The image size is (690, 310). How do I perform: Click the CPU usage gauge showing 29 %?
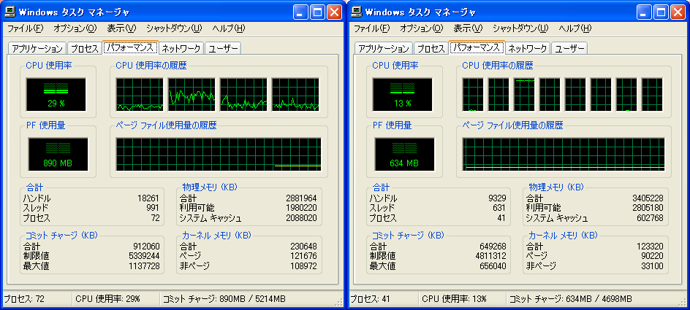pos(56,94)
